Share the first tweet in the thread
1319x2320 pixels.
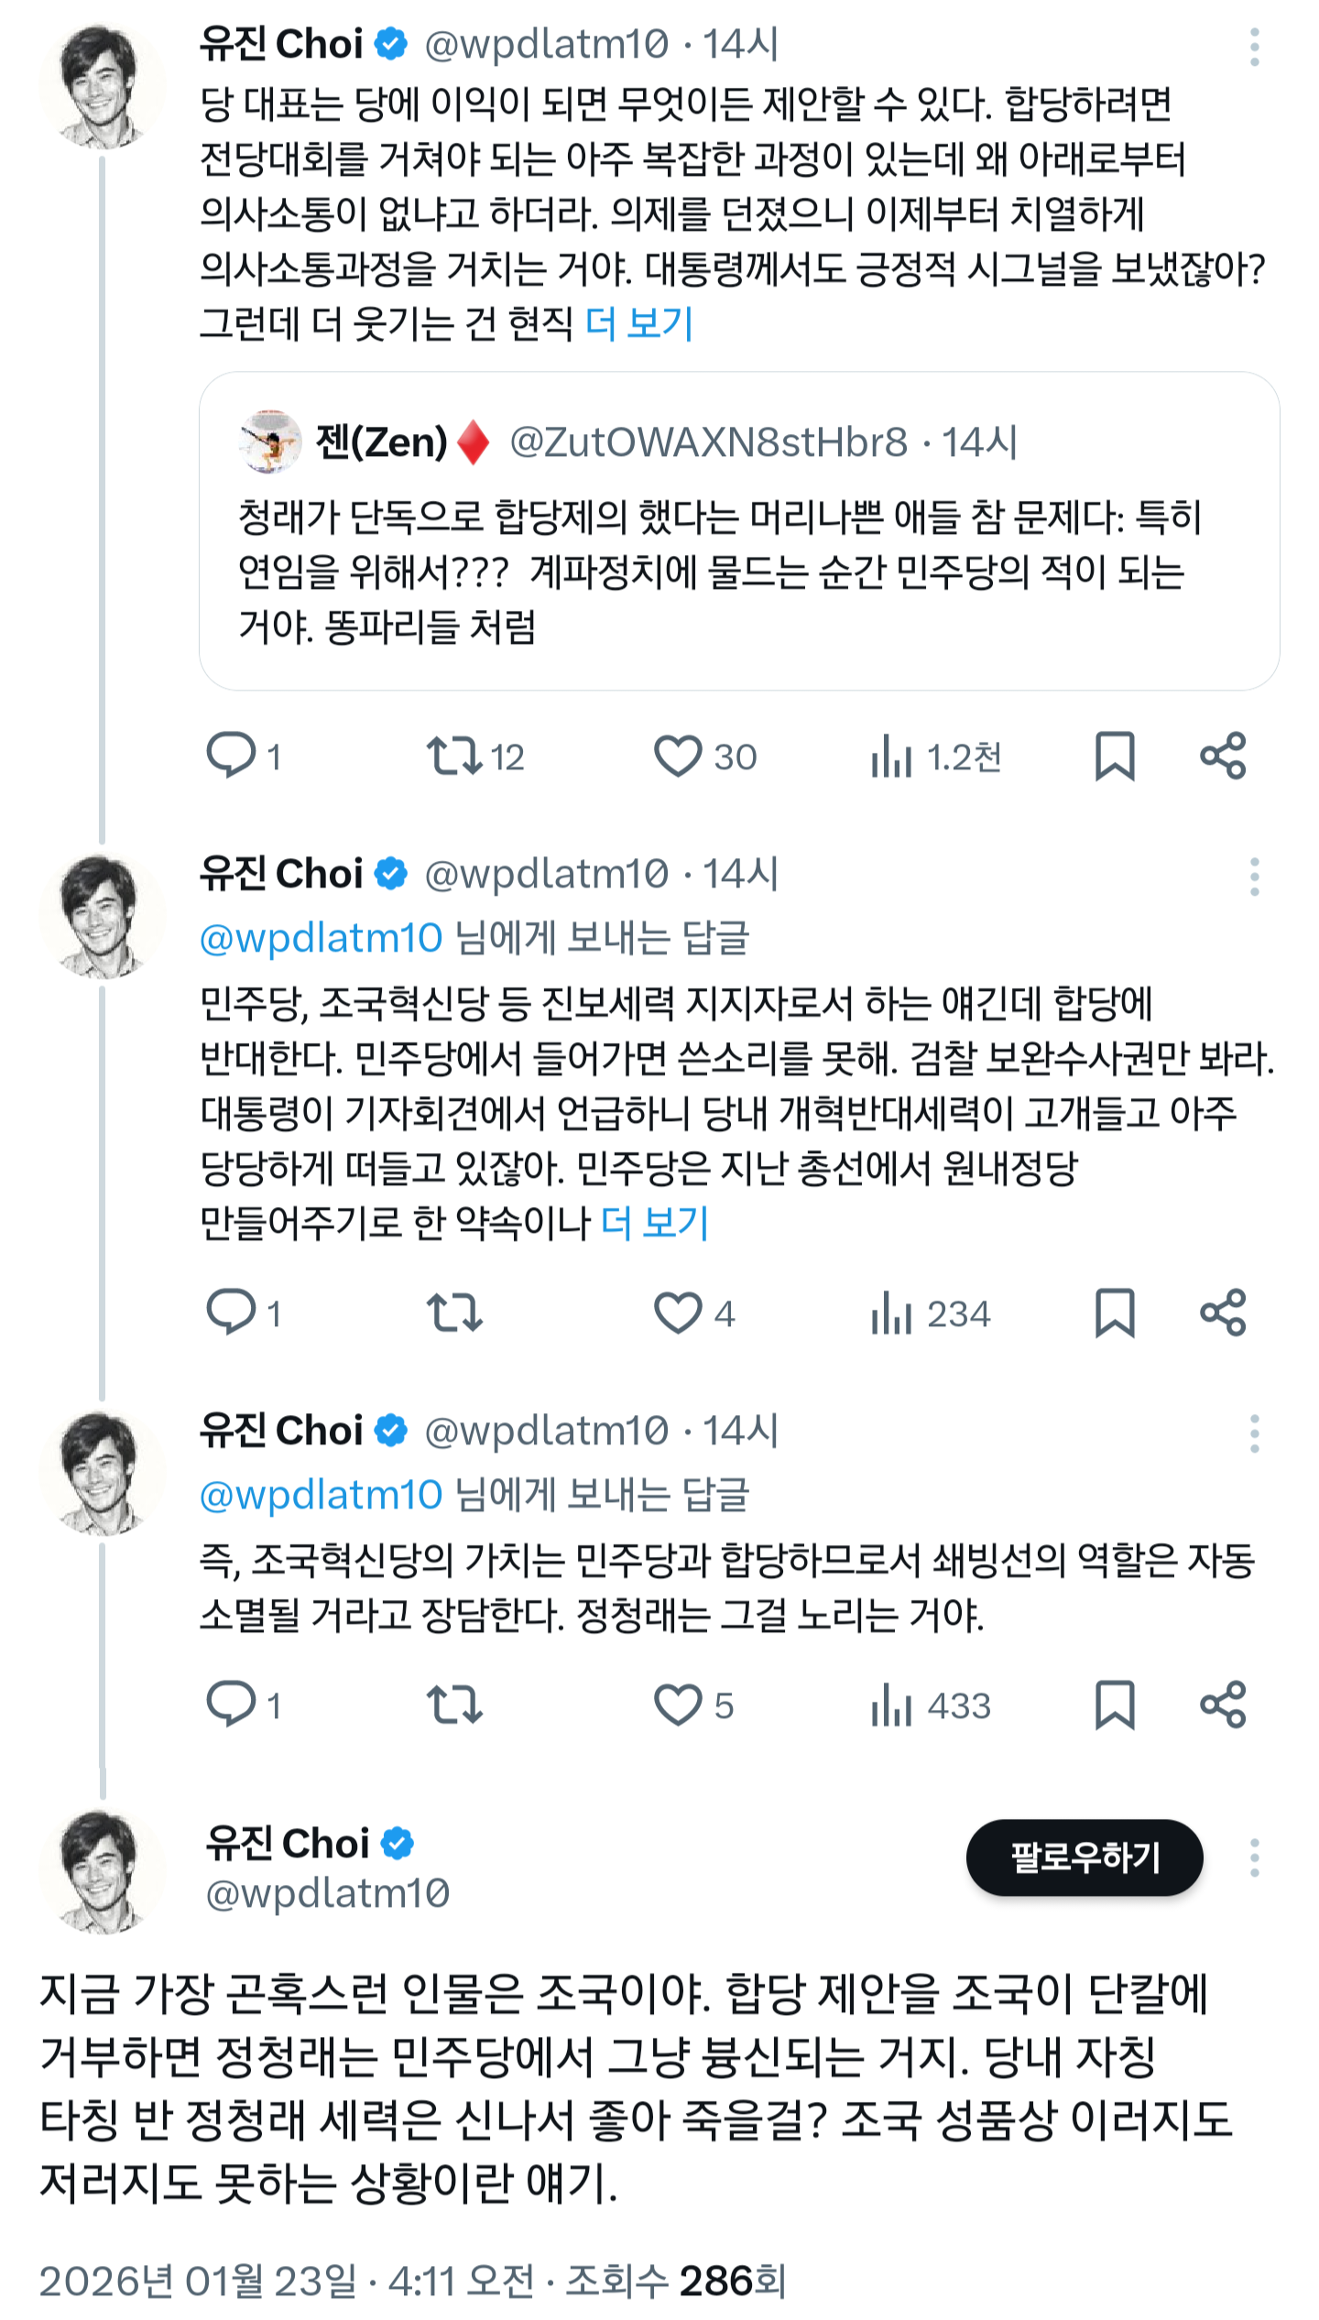pos(1223,757)
